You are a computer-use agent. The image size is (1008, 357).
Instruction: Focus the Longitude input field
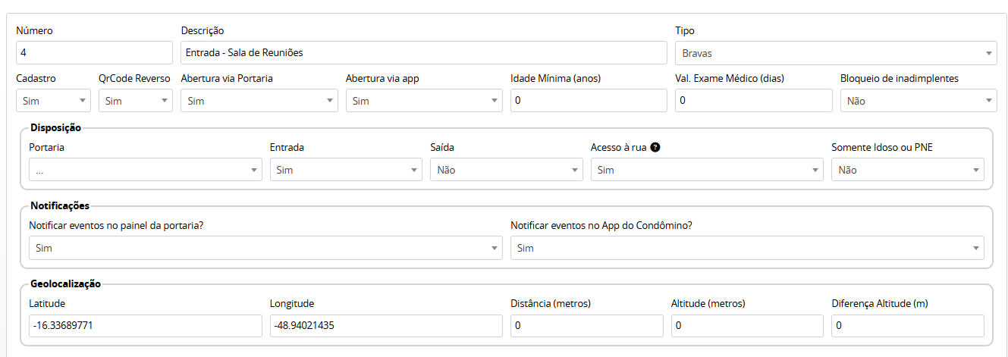pyautogui.click(x=385, y=326)
